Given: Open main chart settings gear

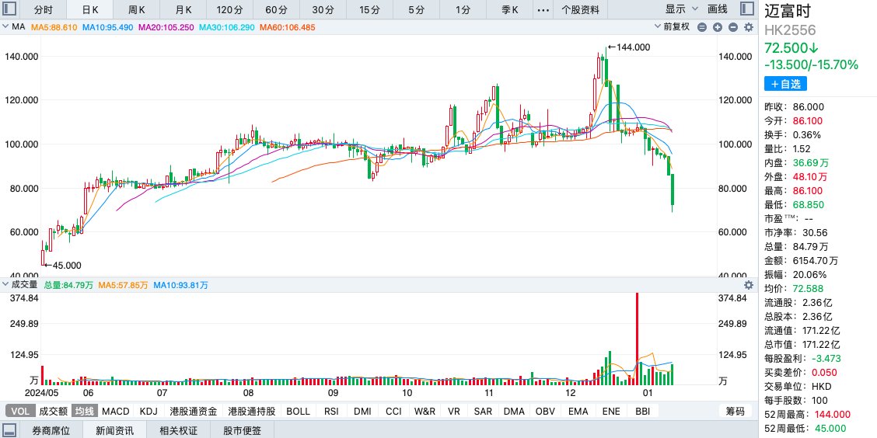Looking at the screenshot, I should pyautogui.click(x=749, y=27).
